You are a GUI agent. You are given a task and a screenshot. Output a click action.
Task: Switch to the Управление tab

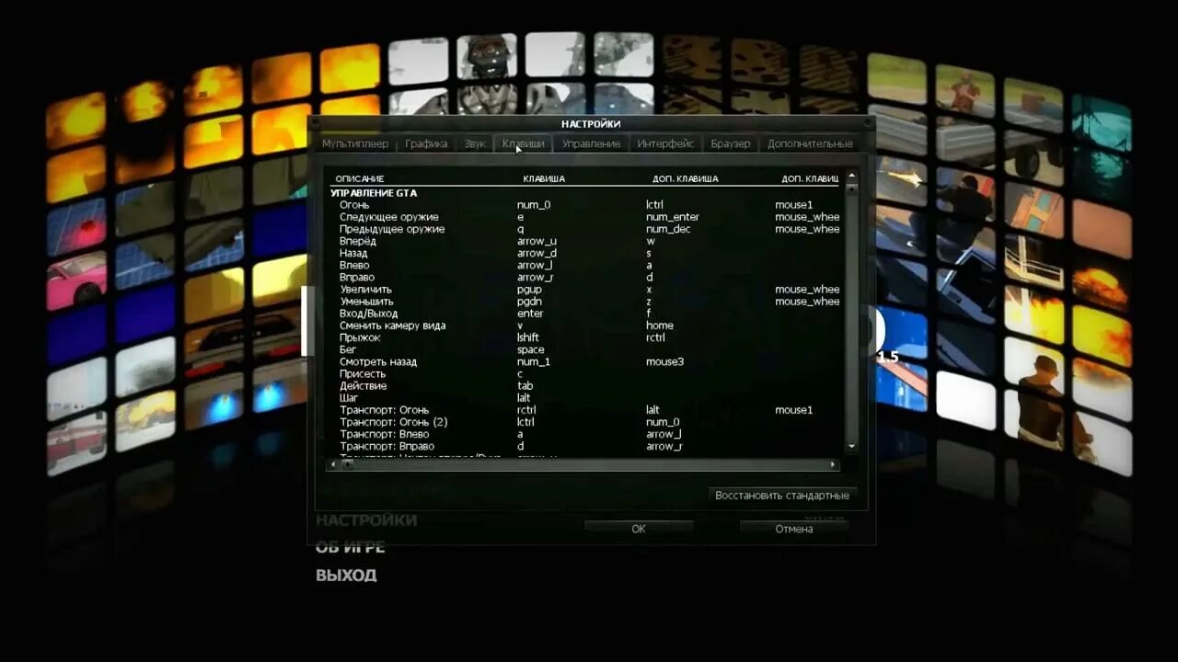[591, 143]
